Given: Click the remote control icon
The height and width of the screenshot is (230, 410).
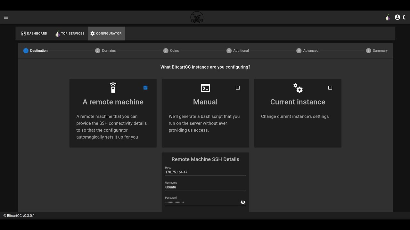Looking at the screenshot, I should click(113, 88).
